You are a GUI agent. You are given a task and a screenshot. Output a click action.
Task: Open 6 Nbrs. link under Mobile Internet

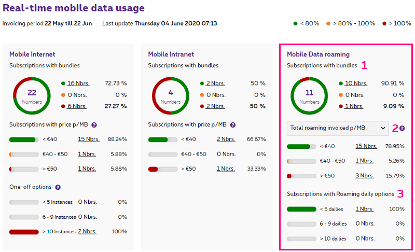[77, 106]
